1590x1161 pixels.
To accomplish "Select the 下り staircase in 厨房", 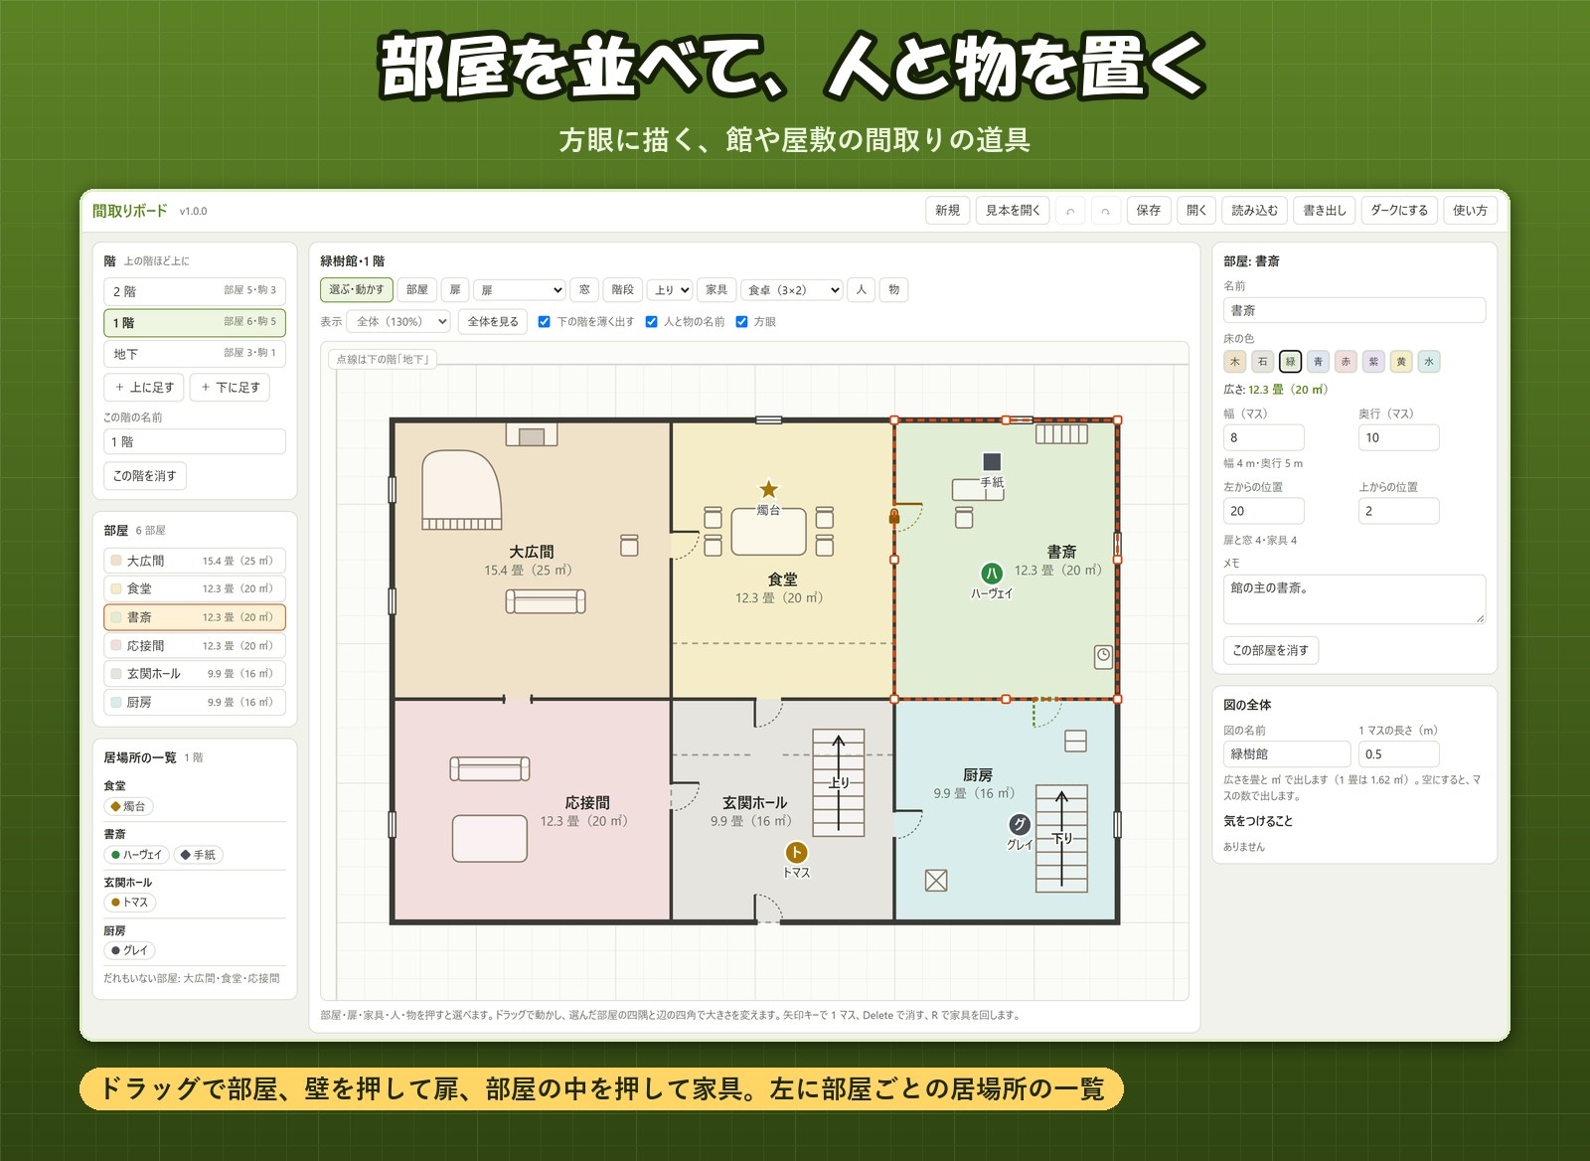I will point(1061,838).
